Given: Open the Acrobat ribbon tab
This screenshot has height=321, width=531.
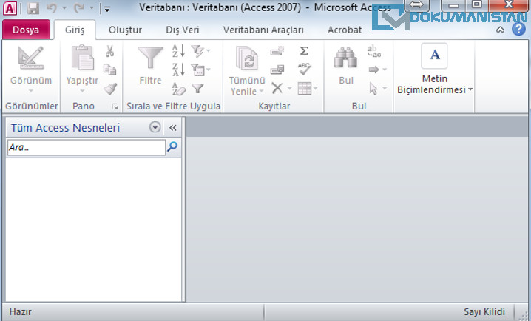Looking at the screenshot, I should [x=345, y=30].
